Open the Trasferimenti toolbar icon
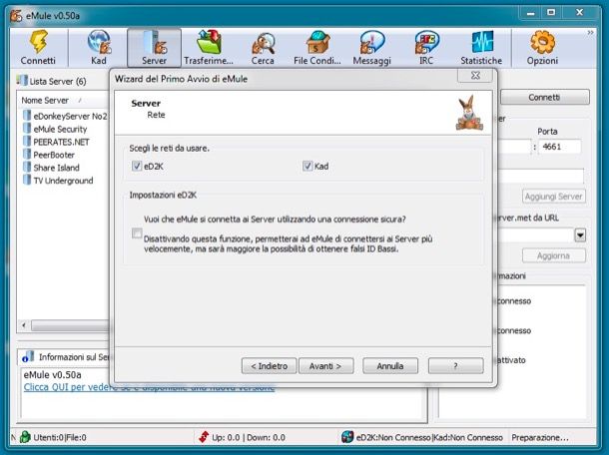 [209, 42]
